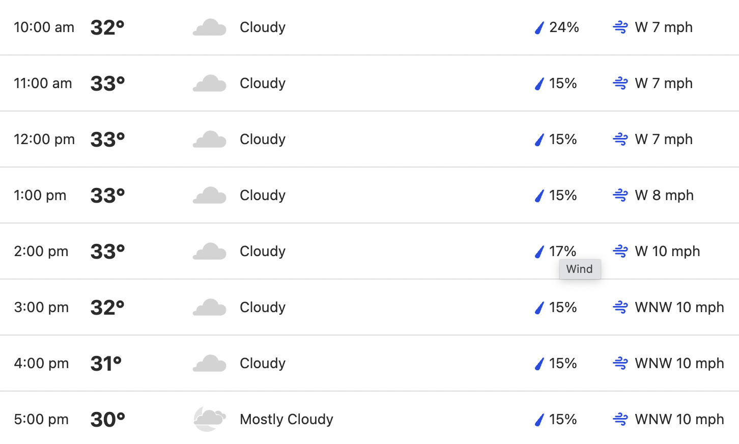Click the raindrop icon next to 17%

pyautogui.click(x=539, y=252)
